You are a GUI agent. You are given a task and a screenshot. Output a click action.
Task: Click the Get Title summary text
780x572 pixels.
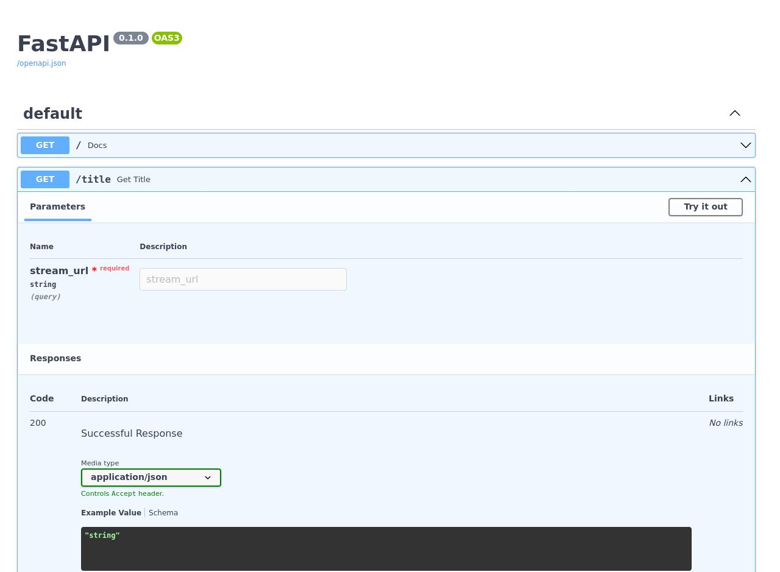click(133, 180)
